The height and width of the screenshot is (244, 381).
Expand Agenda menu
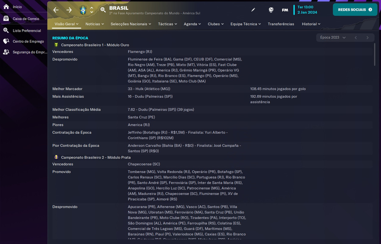192,24
